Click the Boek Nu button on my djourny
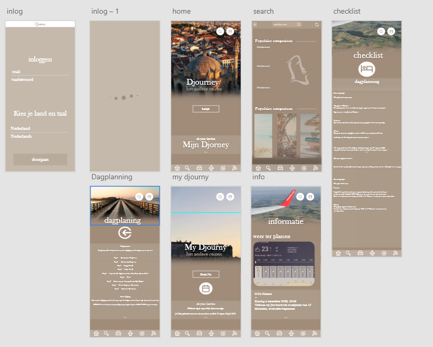 point(206,274)
